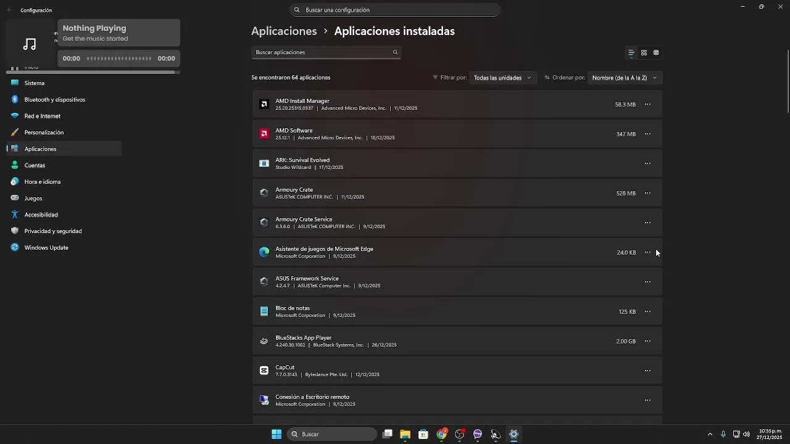The height and width of the screenshot is (444, 790).
Task: Open Sistema settings section
Action: (x=64, y=83)
